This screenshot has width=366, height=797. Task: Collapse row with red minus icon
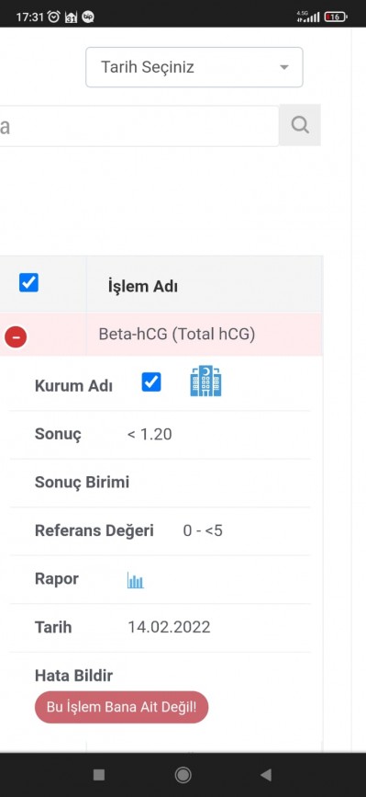point(16,336)
